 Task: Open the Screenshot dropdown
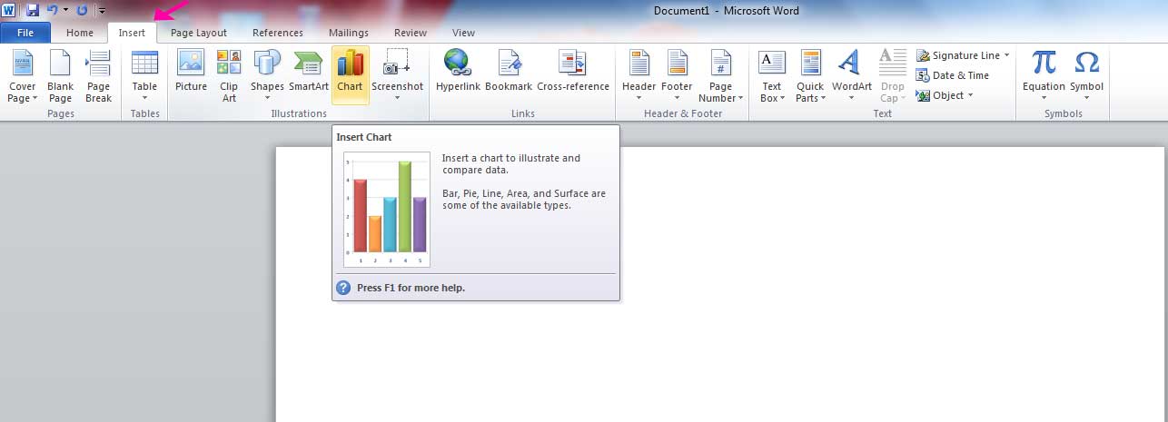pos(397,76)
